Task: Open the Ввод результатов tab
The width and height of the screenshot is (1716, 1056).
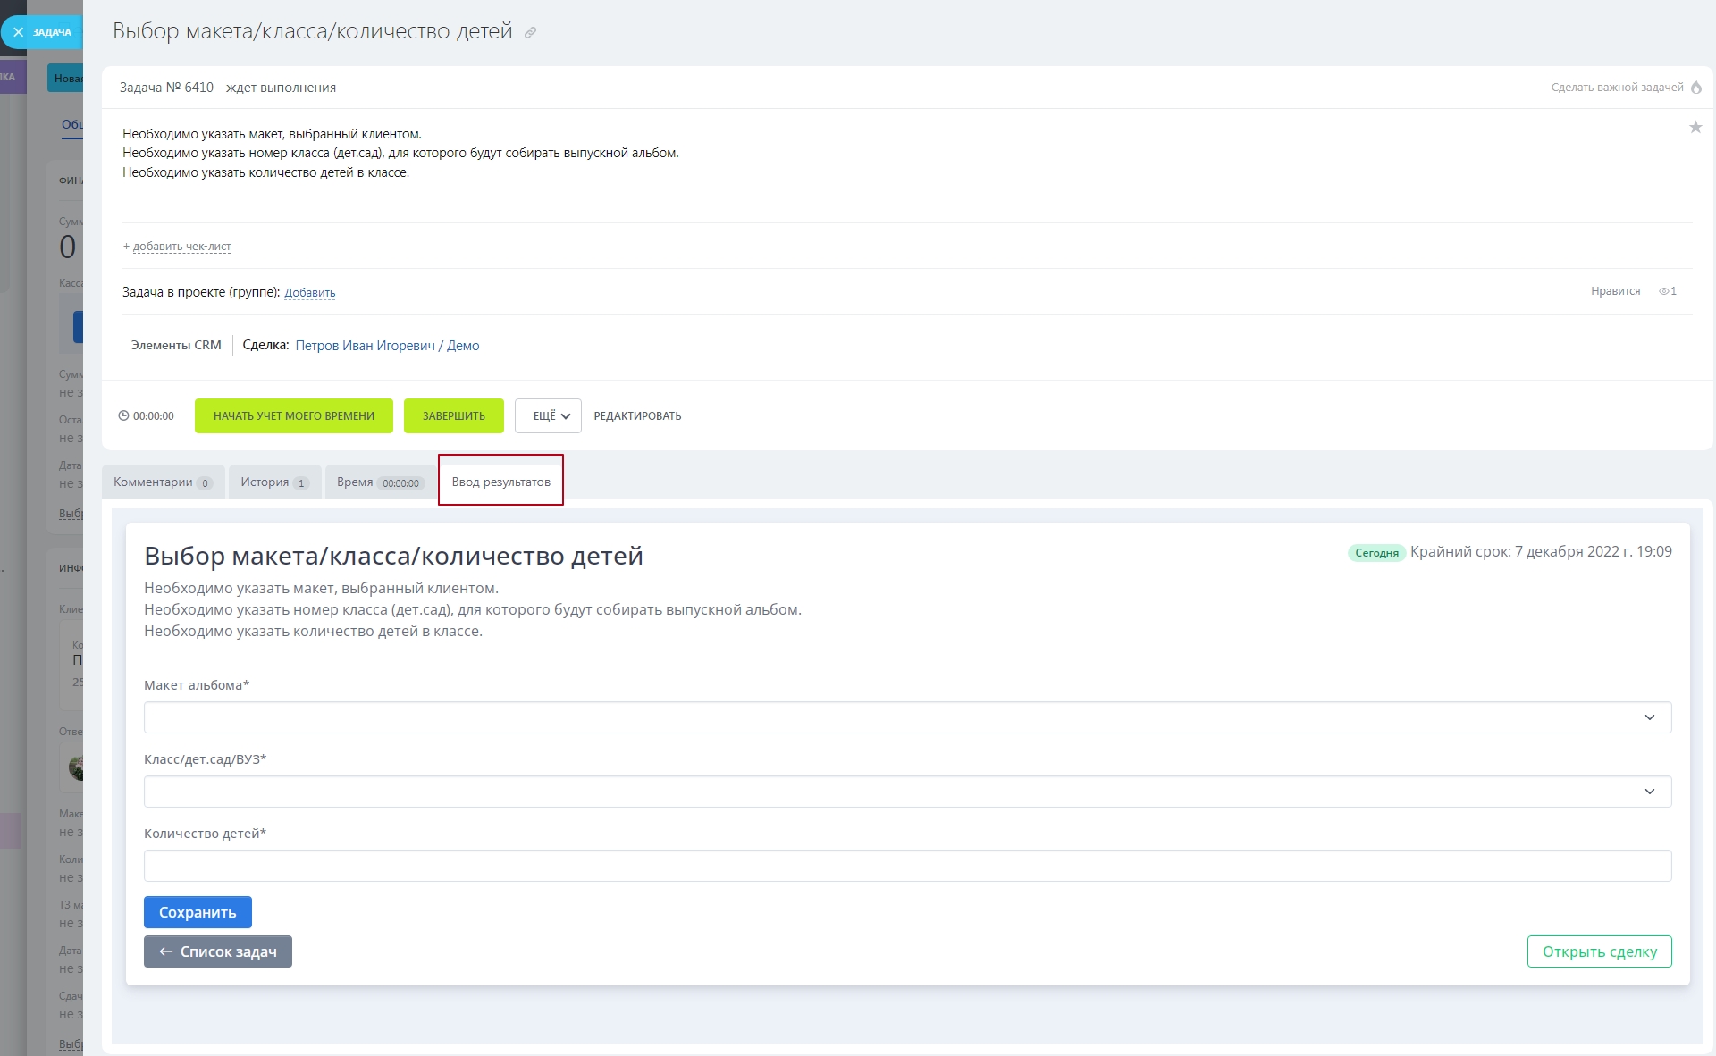Action: pos(500,482)
